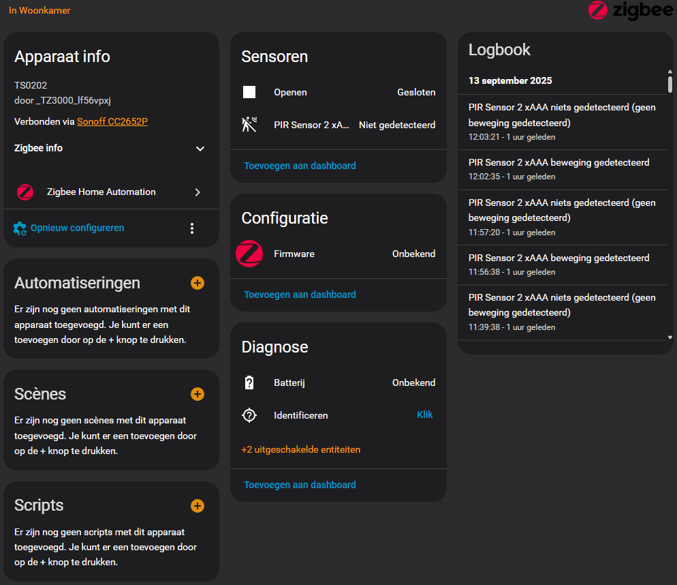Open the three-dot overflow menu in Apparaat info
Viewport: 677px width, 585px height.
pos(192,228)
